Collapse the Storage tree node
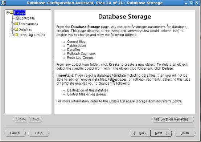This screenshot has height=142, width=201. pyautogui.click(x=8, y=13)
